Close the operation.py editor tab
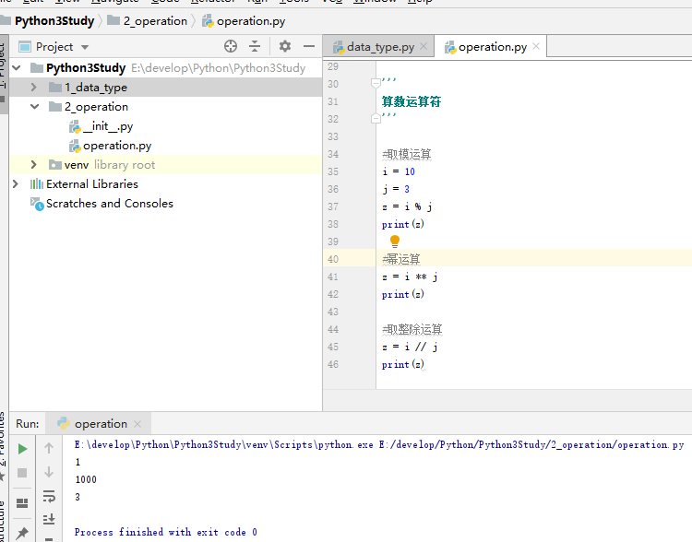Viewport: 692px width, 542px height. (x=536, y=46)
